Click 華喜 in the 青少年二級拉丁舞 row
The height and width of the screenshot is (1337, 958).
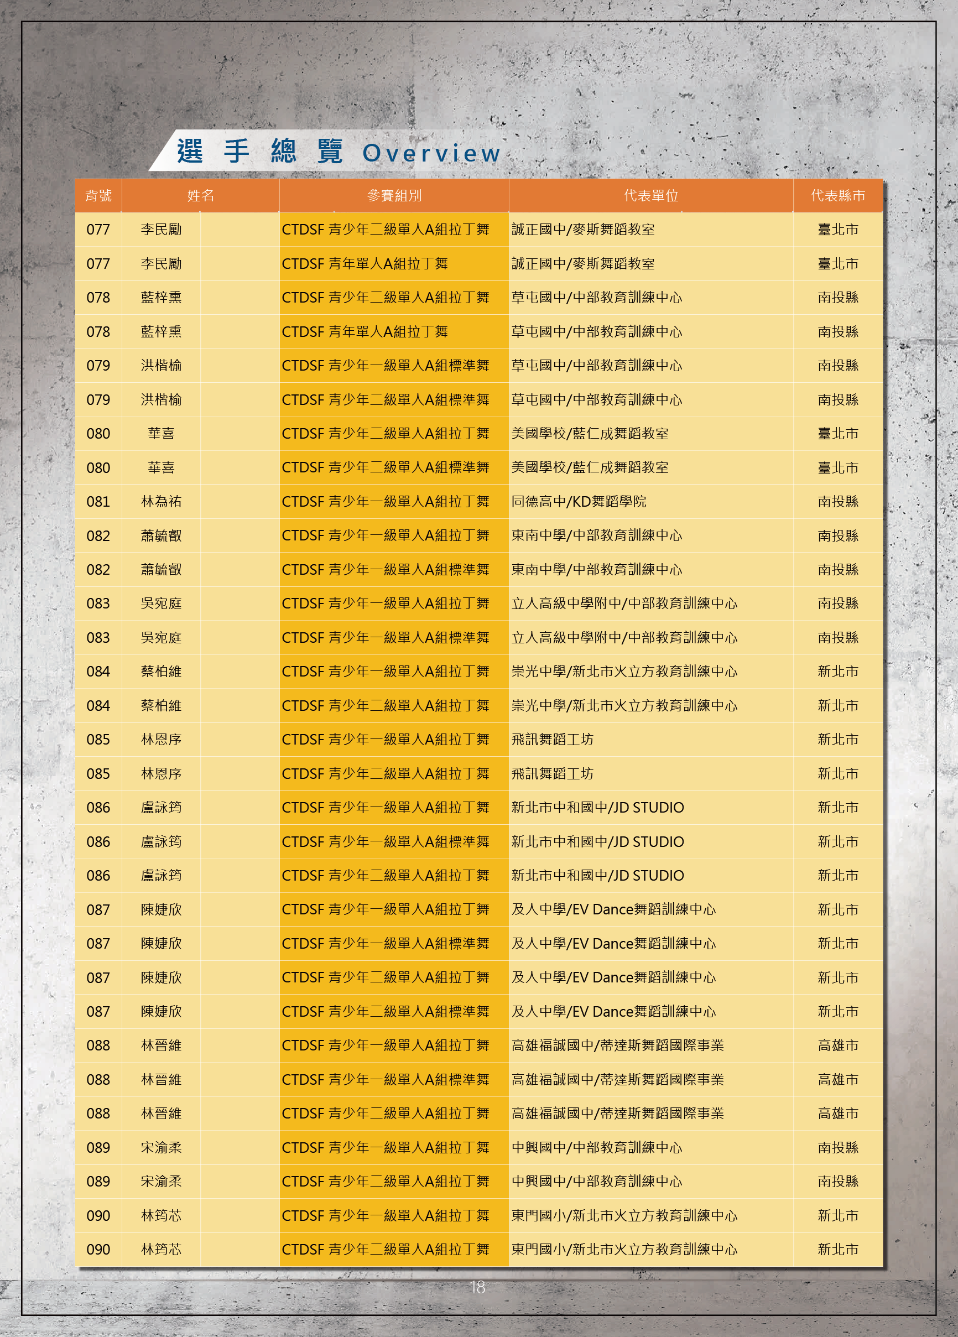(161, 434)
